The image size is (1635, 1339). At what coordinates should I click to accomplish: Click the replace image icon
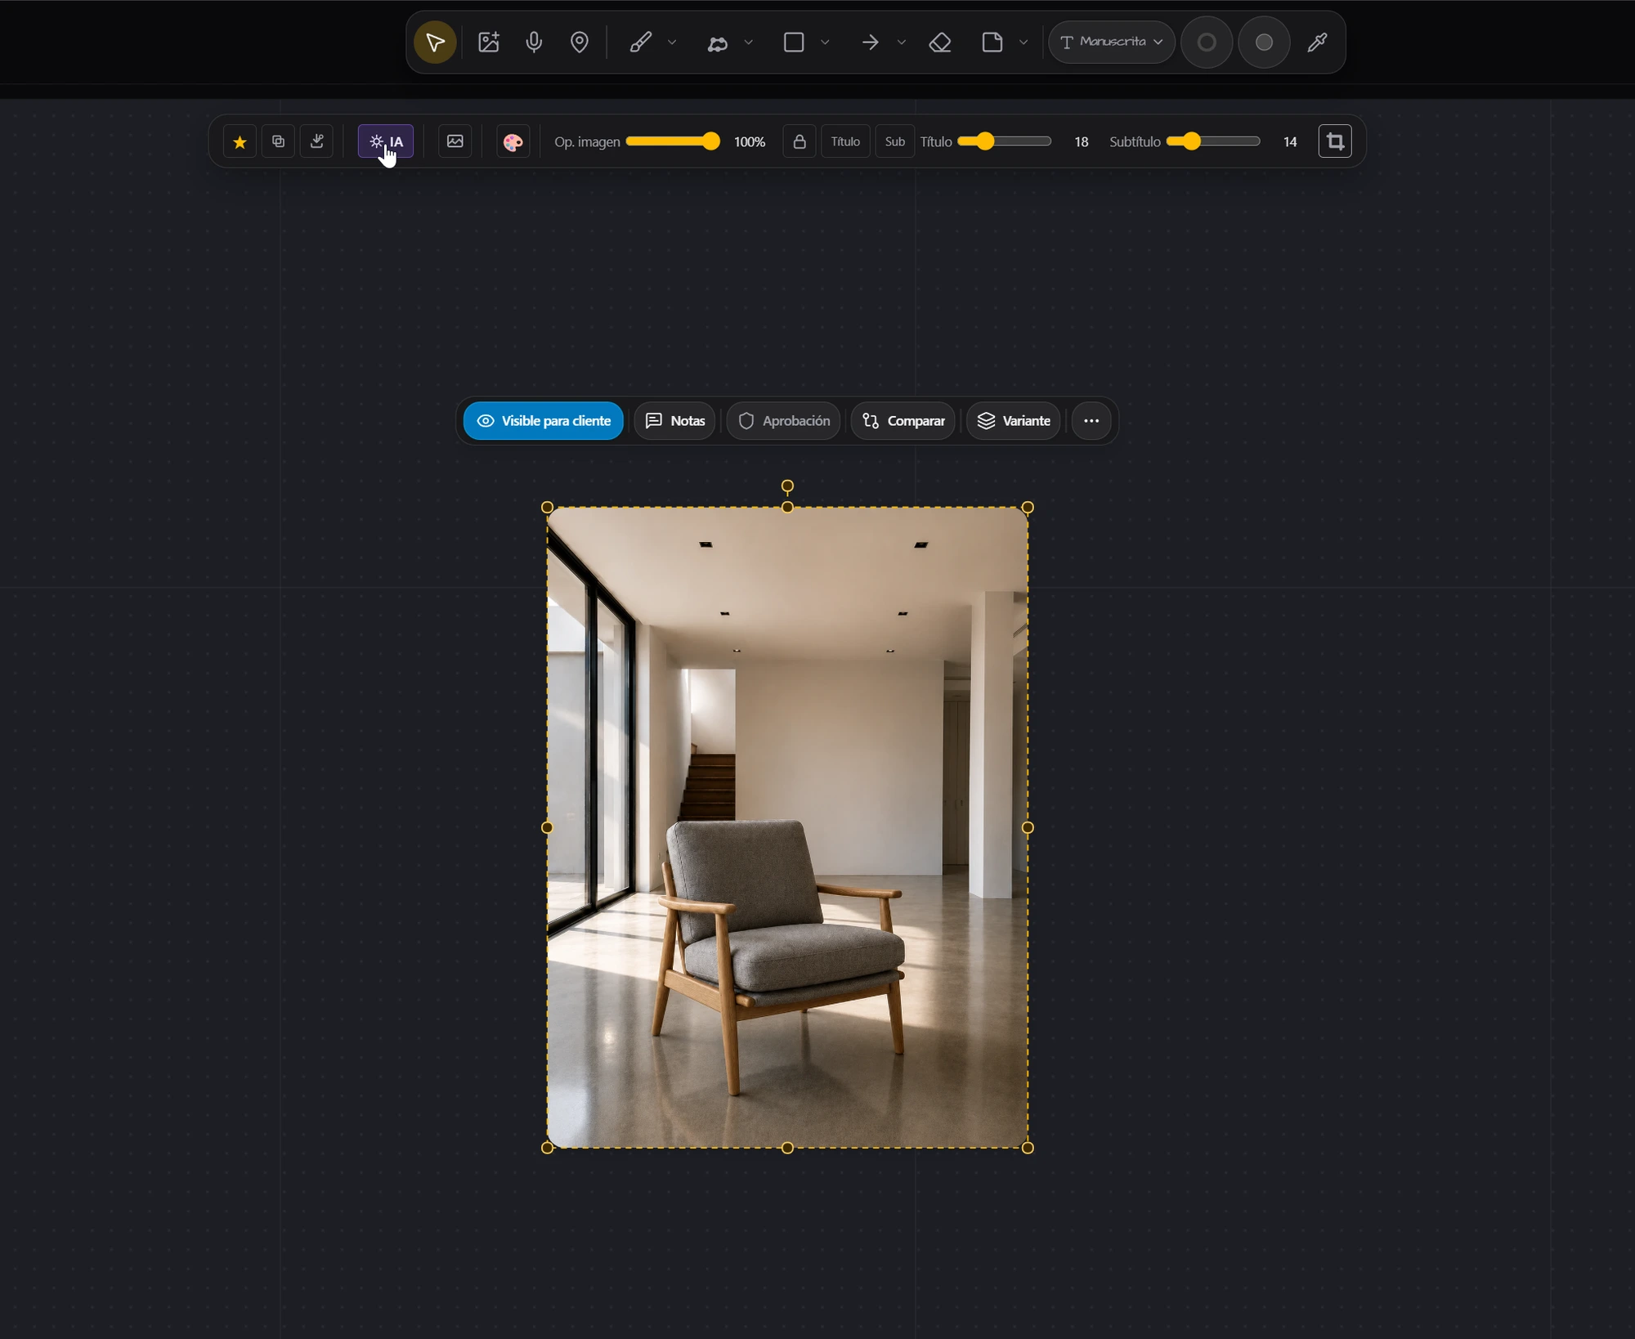coord(455,141)
